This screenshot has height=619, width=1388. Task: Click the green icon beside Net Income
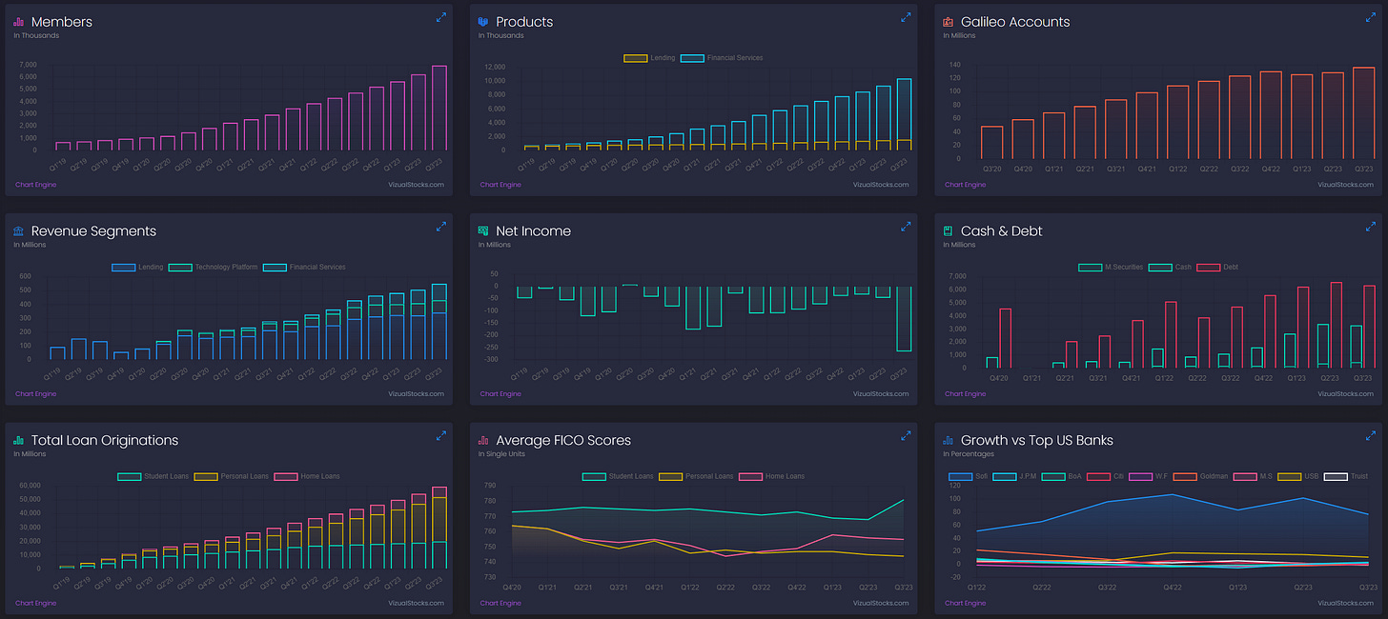[x=483, y=230]
